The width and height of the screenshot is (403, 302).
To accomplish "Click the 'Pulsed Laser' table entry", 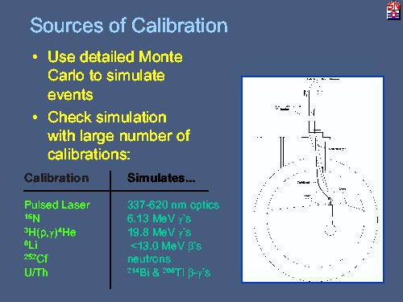I will pyautogui.click(x=57, y=205).
